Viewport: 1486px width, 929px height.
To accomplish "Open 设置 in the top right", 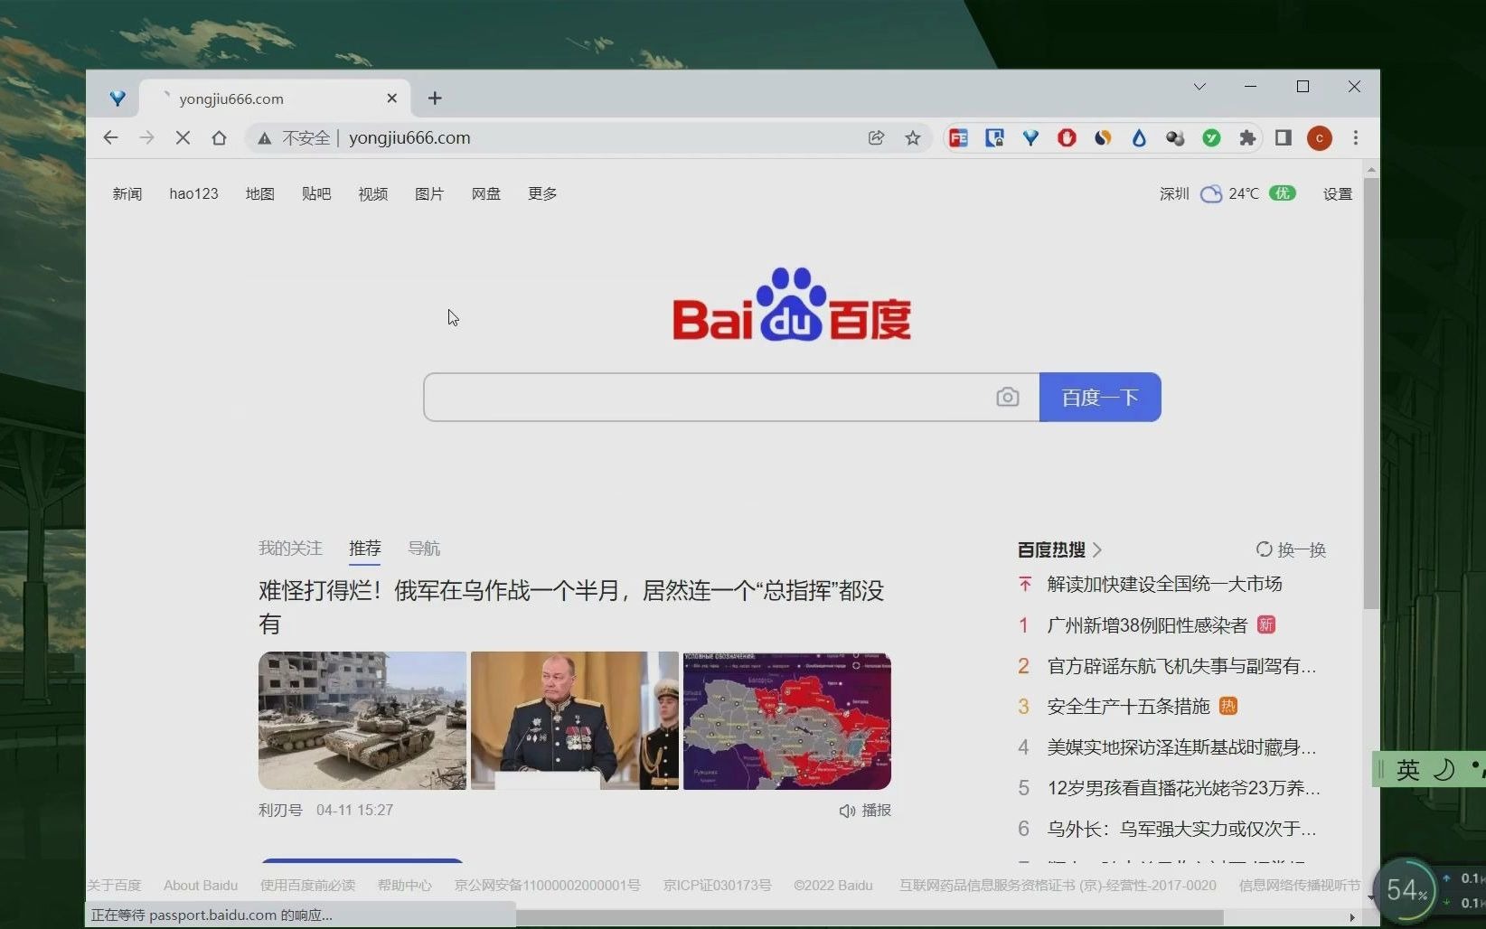I will (1338, 193).
